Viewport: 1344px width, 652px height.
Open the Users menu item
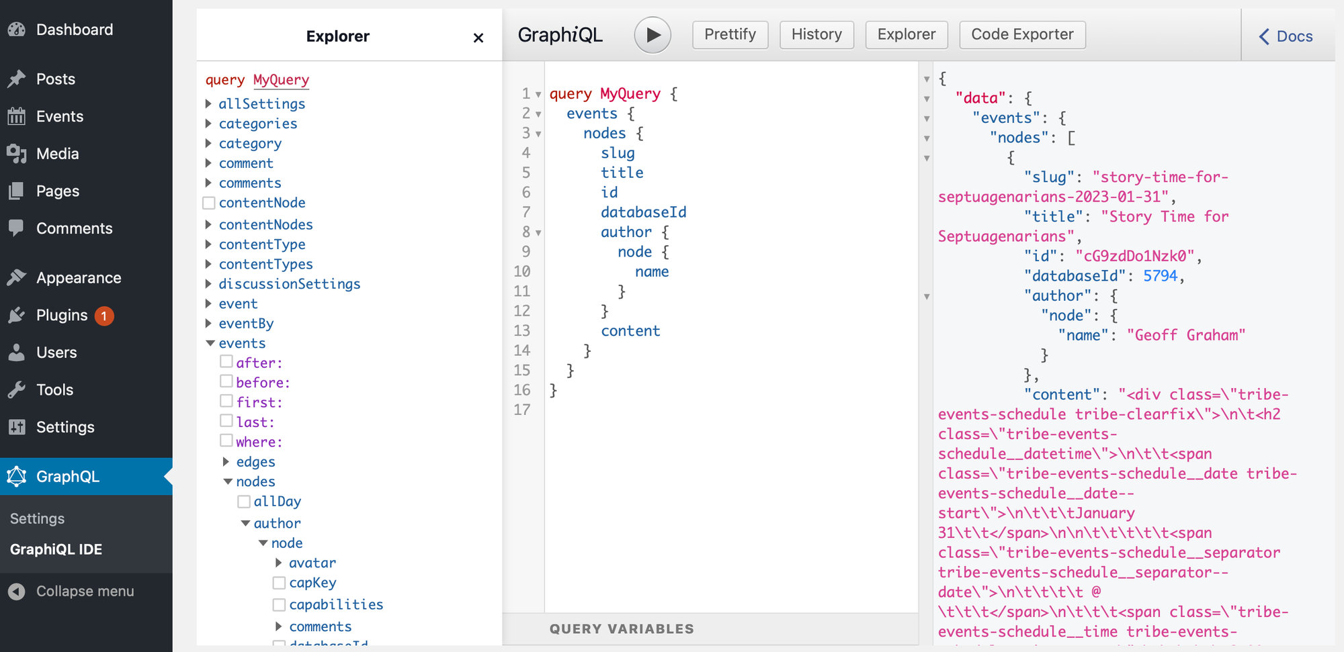point(56,353)
